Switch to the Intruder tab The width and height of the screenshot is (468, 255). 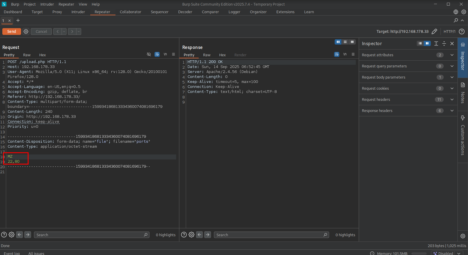[x=78, y=12]
